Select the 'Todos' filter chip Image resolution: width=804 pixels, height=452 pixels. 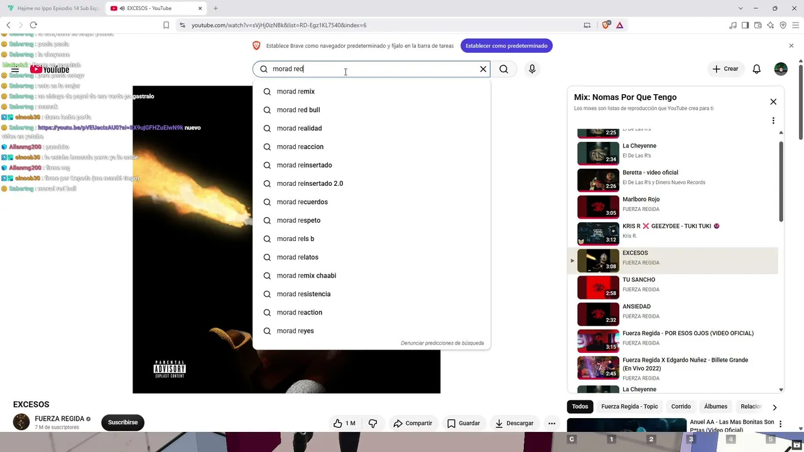pos(580,407)
